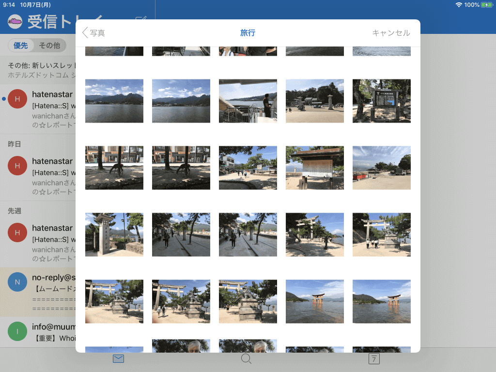This screenshot has height=372, width=496.
Task: Open hatenastar email under 昨日
Action: (38, 176)
